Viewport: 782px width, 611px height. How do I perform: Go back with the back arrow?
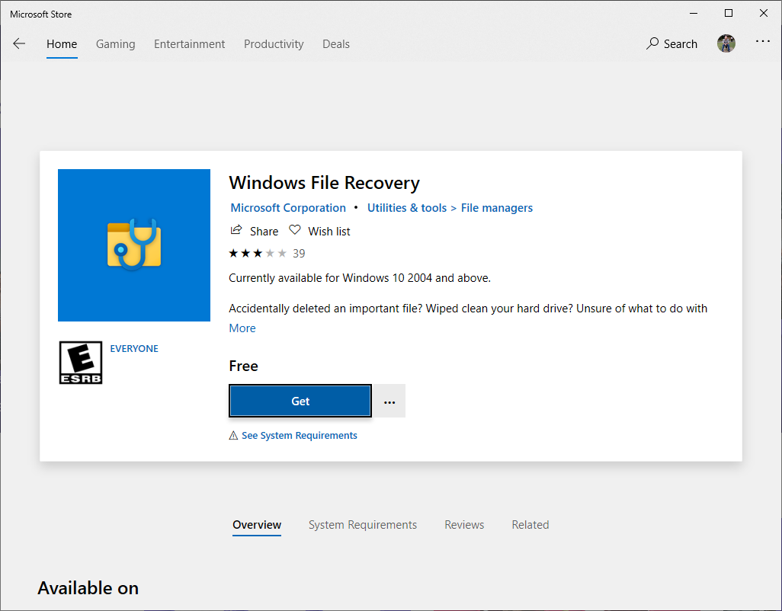coord(19,44)
